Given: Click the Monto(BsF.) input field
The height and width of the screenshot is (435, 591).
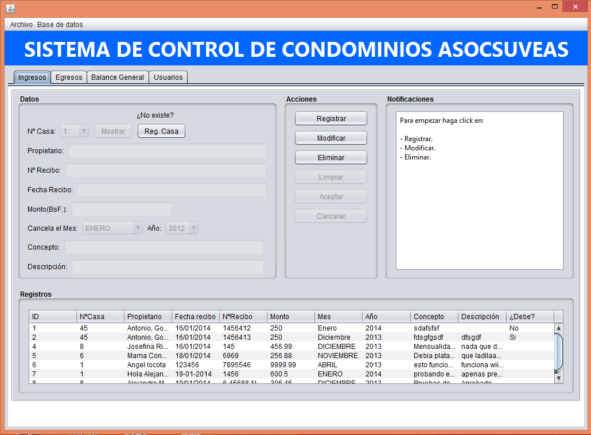Looking at the screenshot, I should (x=122, y=209).
